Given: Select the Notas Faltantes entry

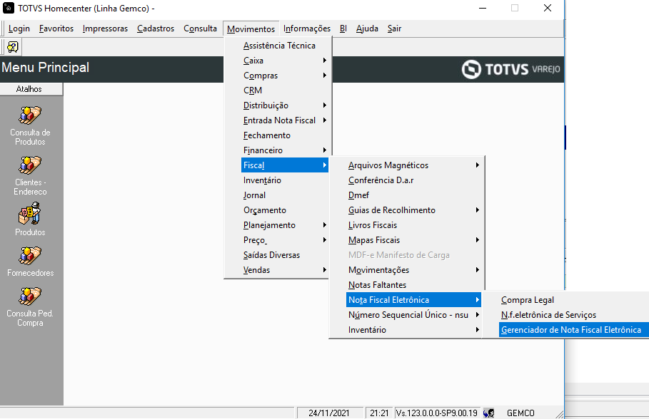Looking at the screenshot, I should (413, 285).
